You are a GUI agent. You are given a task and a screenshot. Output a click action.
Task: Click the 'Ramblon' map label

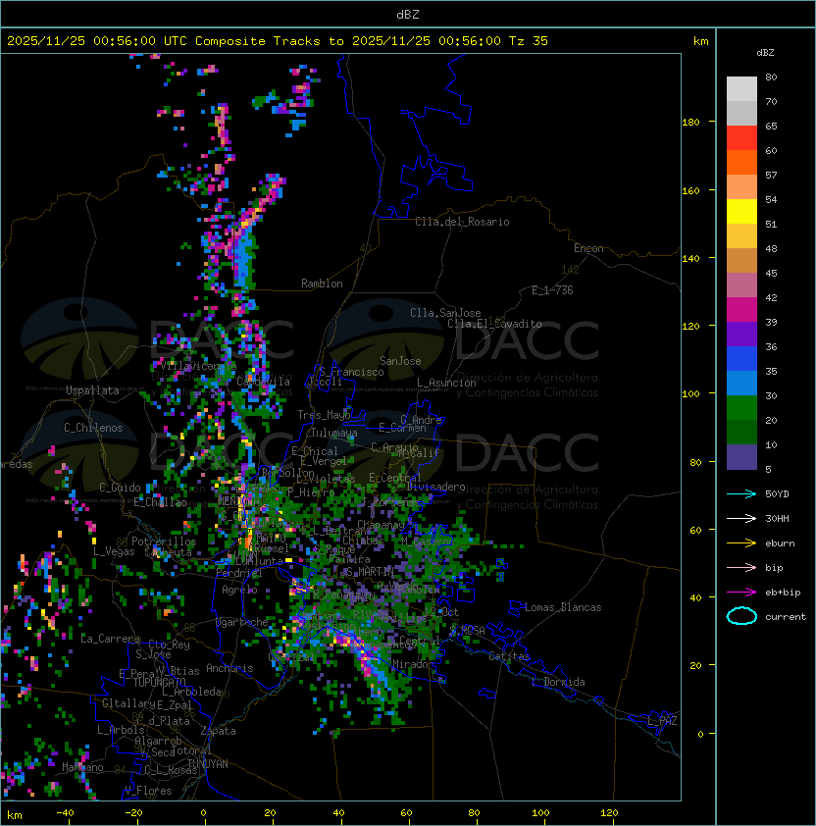[x=322, y=284]
